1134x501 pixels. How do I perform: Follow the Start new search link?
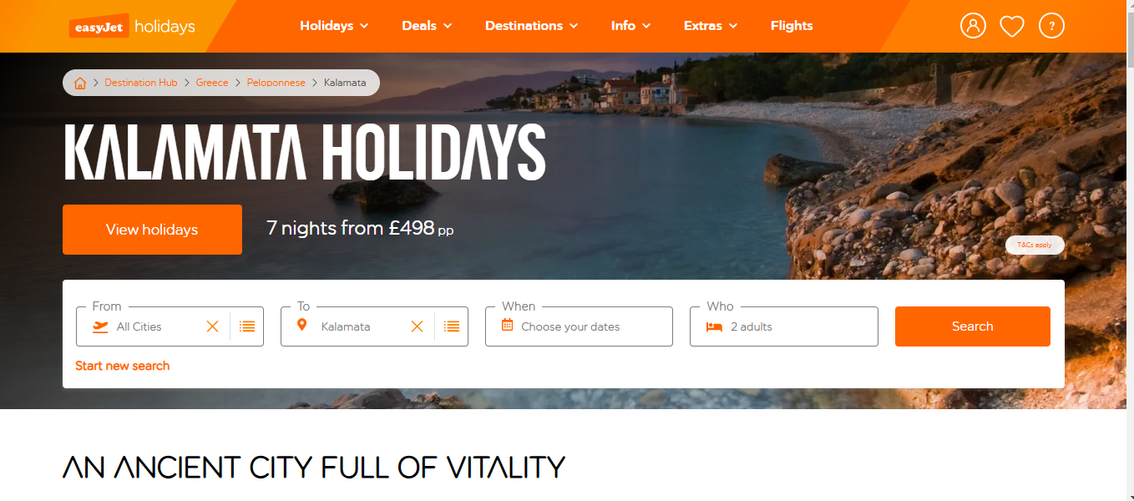(x=123, y=366)
